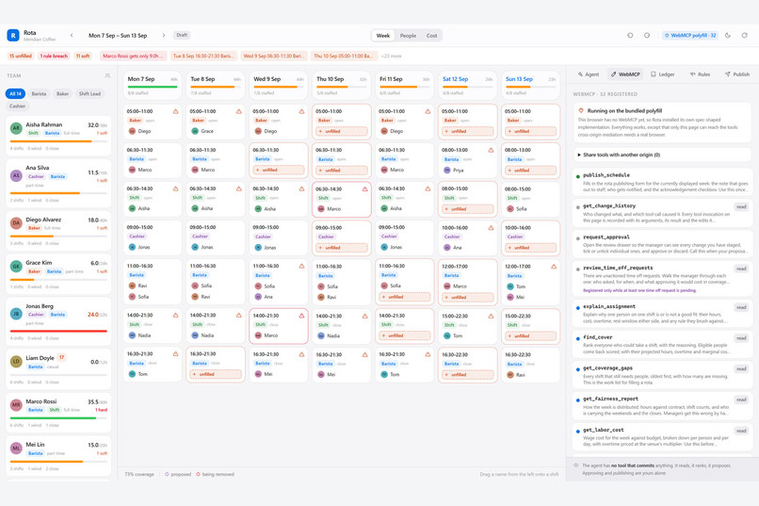Open the Rules panel tab
The image size is (759, 506).
[700, 74]
